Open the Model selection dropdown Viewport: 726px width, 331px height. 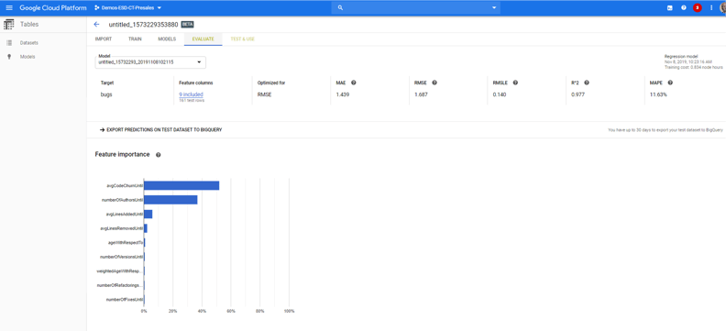coord(150,62)
